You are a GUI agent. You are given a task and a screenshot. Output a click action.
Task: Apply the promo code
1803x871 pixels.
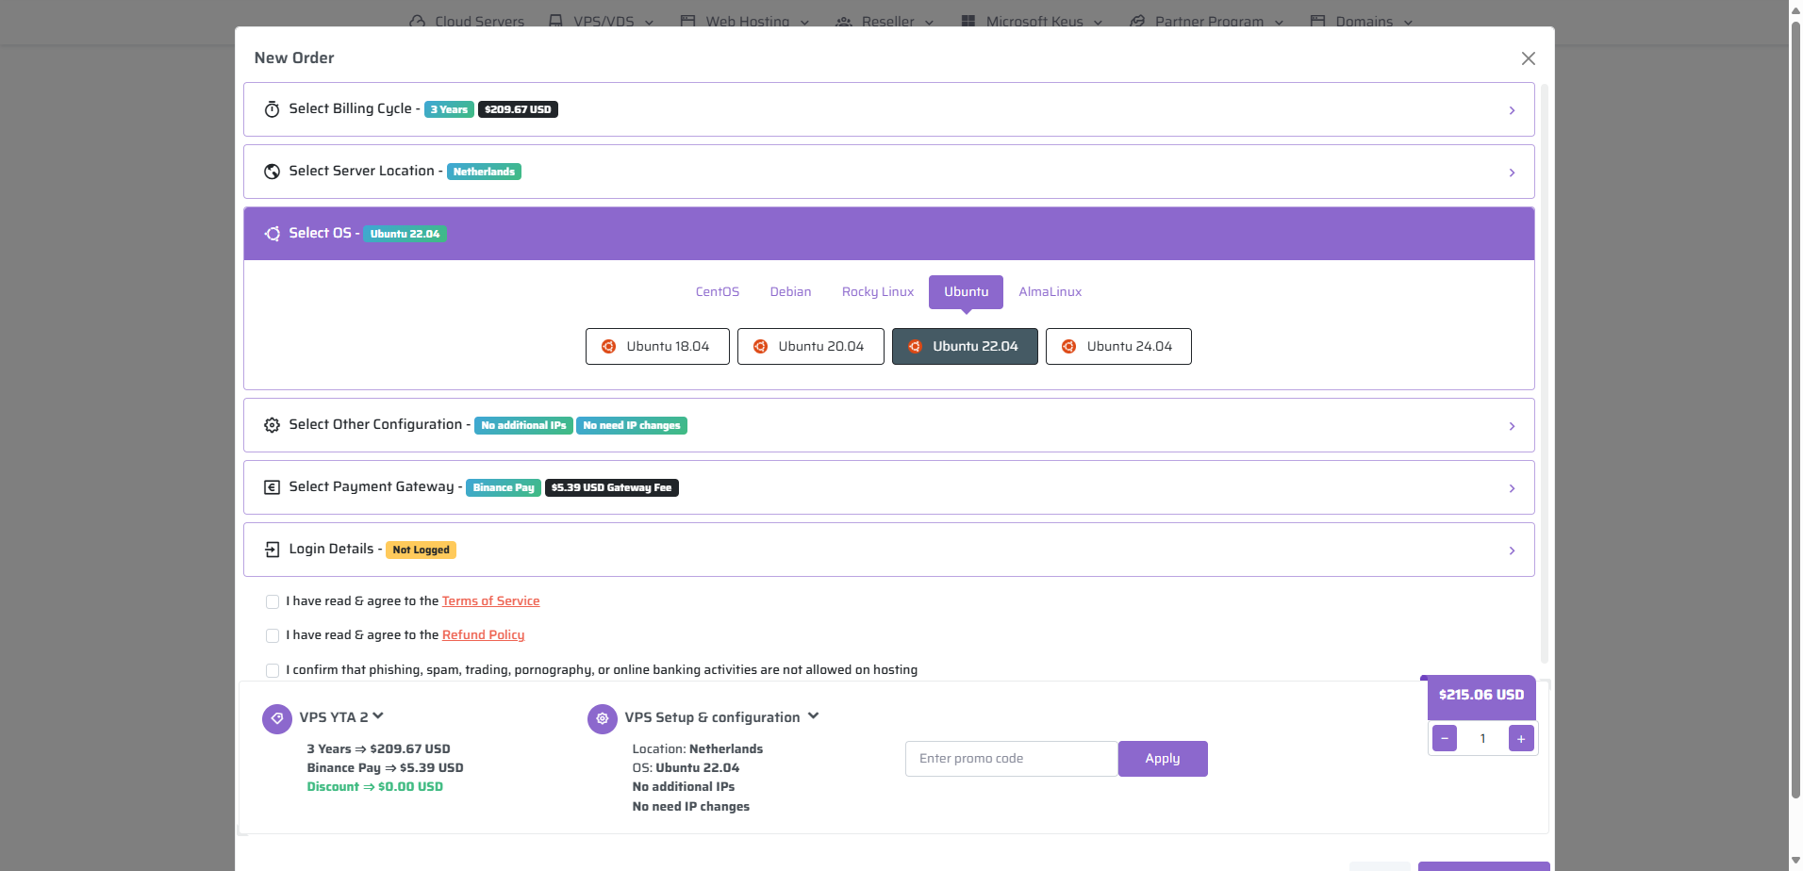pyautogui.click(x=1163, y=759)
